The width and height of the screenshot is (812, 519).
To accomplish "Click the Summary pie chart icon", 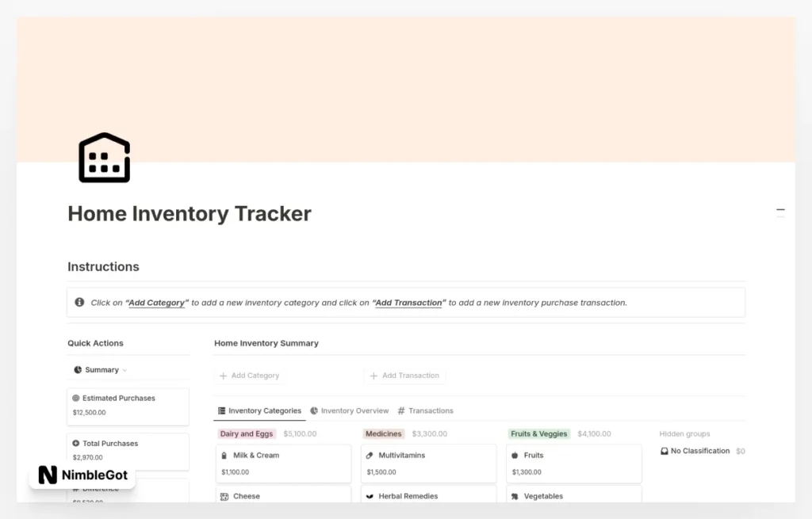I will point(78,370).
